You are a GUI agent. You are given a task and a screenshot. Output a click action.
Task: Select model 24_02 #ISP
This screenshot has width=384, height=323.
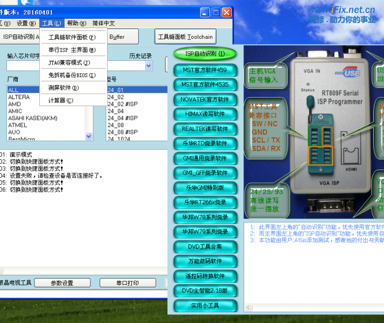coord(137,104)
